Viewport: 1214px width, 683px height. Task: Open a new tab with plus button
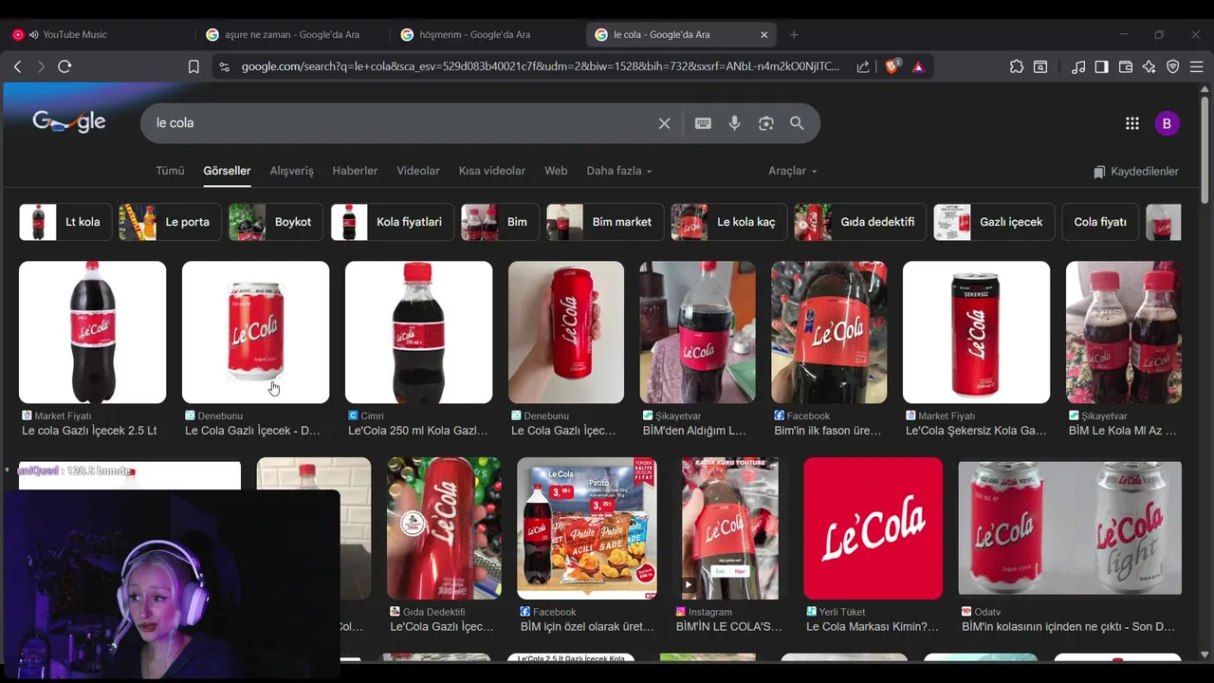794,35
